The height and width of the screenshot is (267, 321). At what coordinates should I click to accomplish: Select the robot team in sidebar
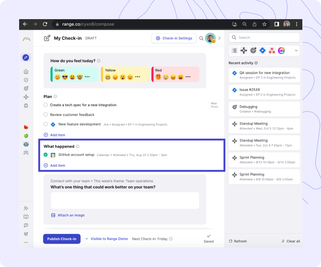[x=26, y=144]
